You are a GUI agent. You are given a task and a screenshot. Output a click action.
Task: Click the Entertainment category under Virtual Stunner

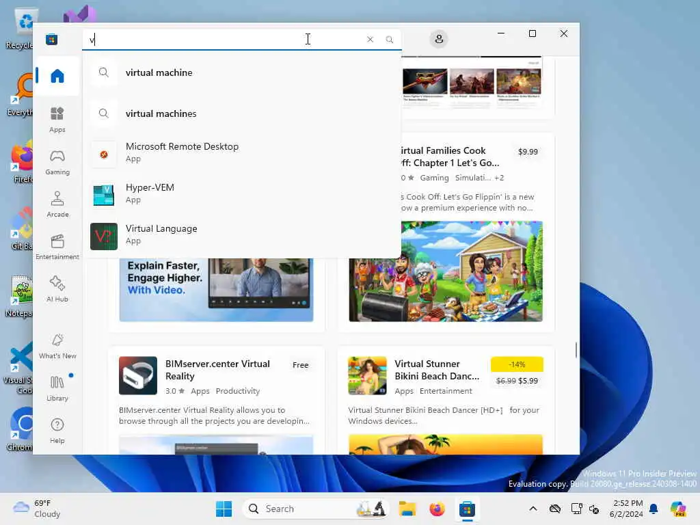(x=446, y=390)
